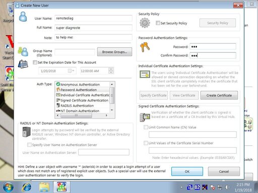The image size is (258, 193).
Task: Decrease expiration time with down spinner
Action: click(111, 72)
